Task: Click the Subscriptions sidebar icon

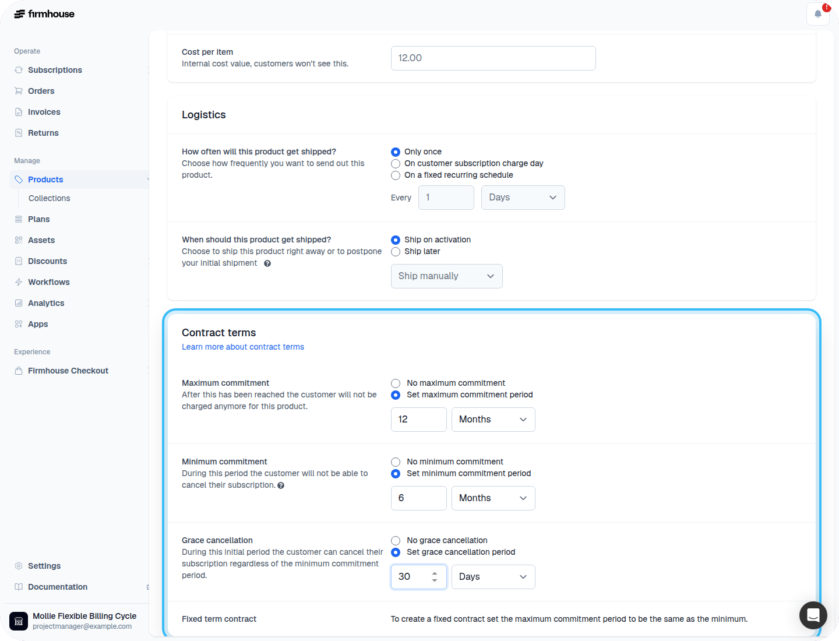Action: pyautogui.click(x=19, y=70)
